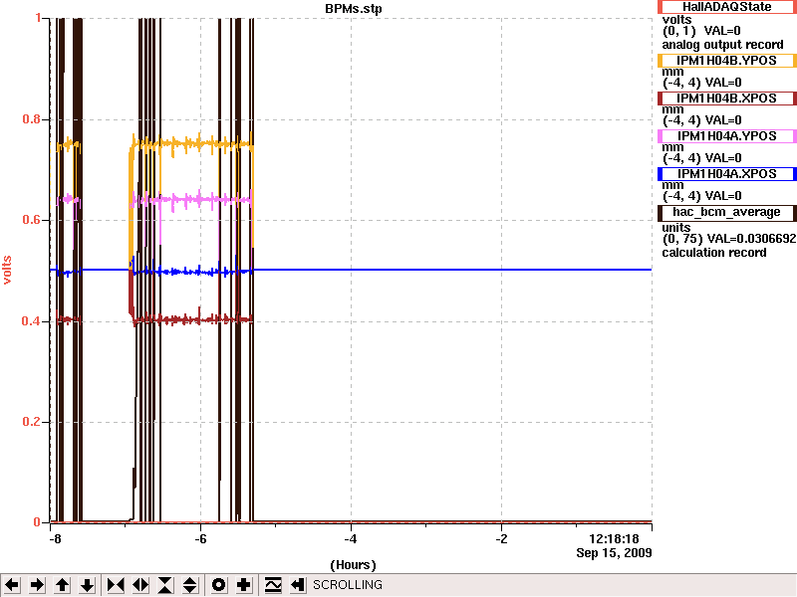Click the flat blue IPM1H04A.XPOS trace
The height and width of the screenshot is (597, 797).
click(x=452, y=270)
